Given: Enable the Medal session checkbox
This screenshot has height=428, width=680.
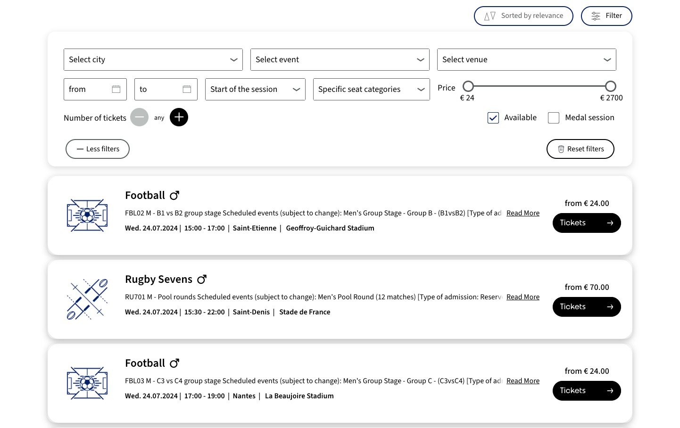Looking at the screenshot, I should (554, 118).
